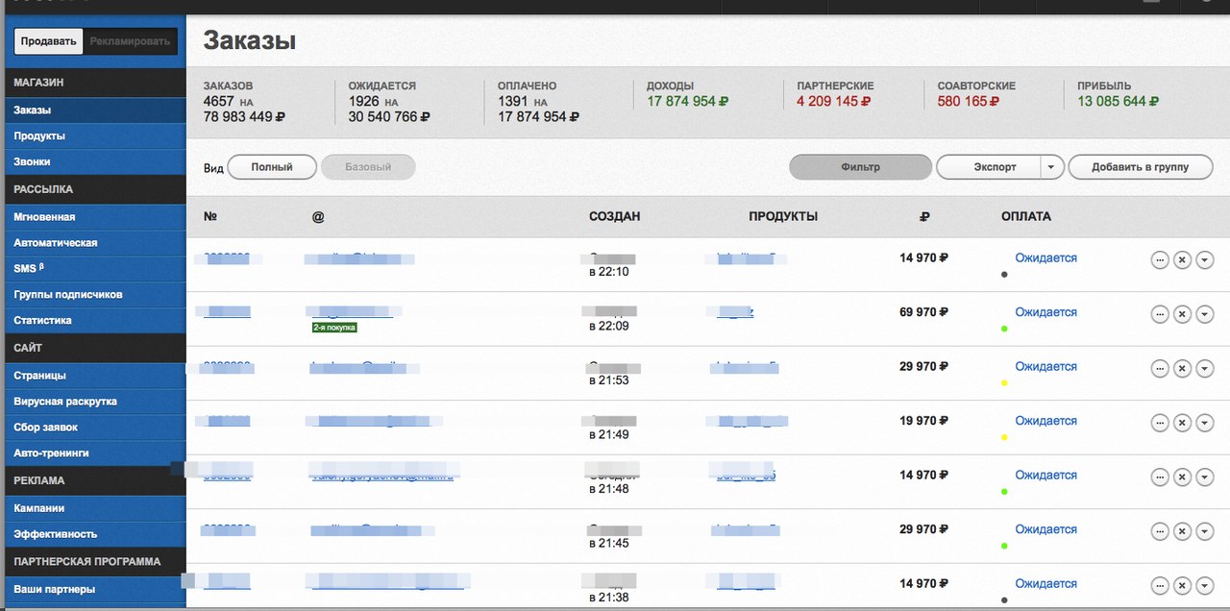The image size is (1230, 611).
Task: Open Продукты in the sidebar
Action: [x=39, y=136]
